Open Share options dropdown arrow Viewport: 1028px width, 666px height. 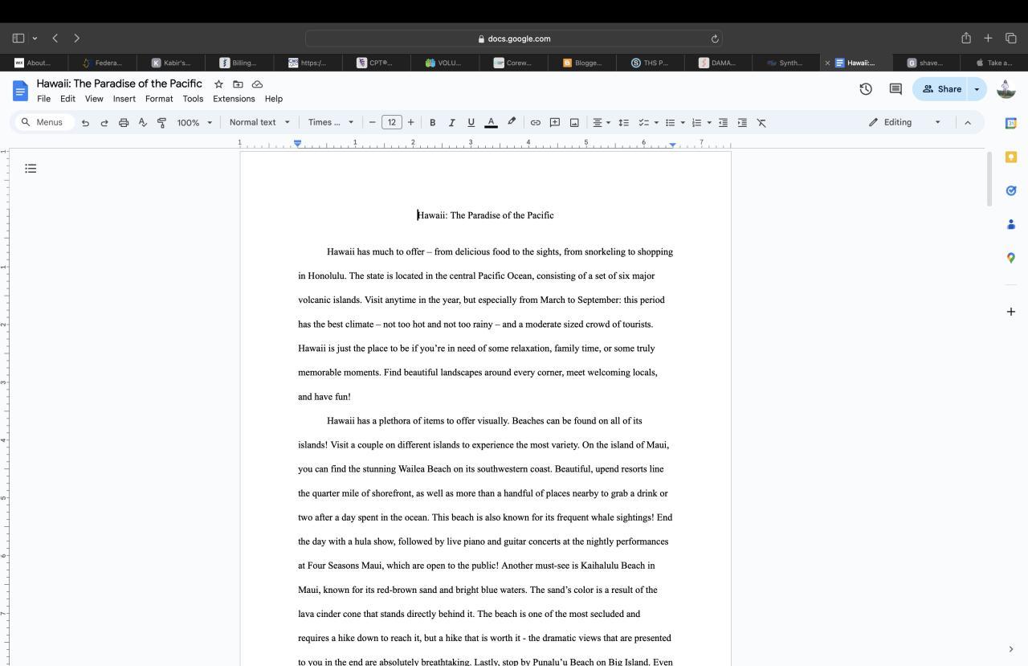[977, 89]
